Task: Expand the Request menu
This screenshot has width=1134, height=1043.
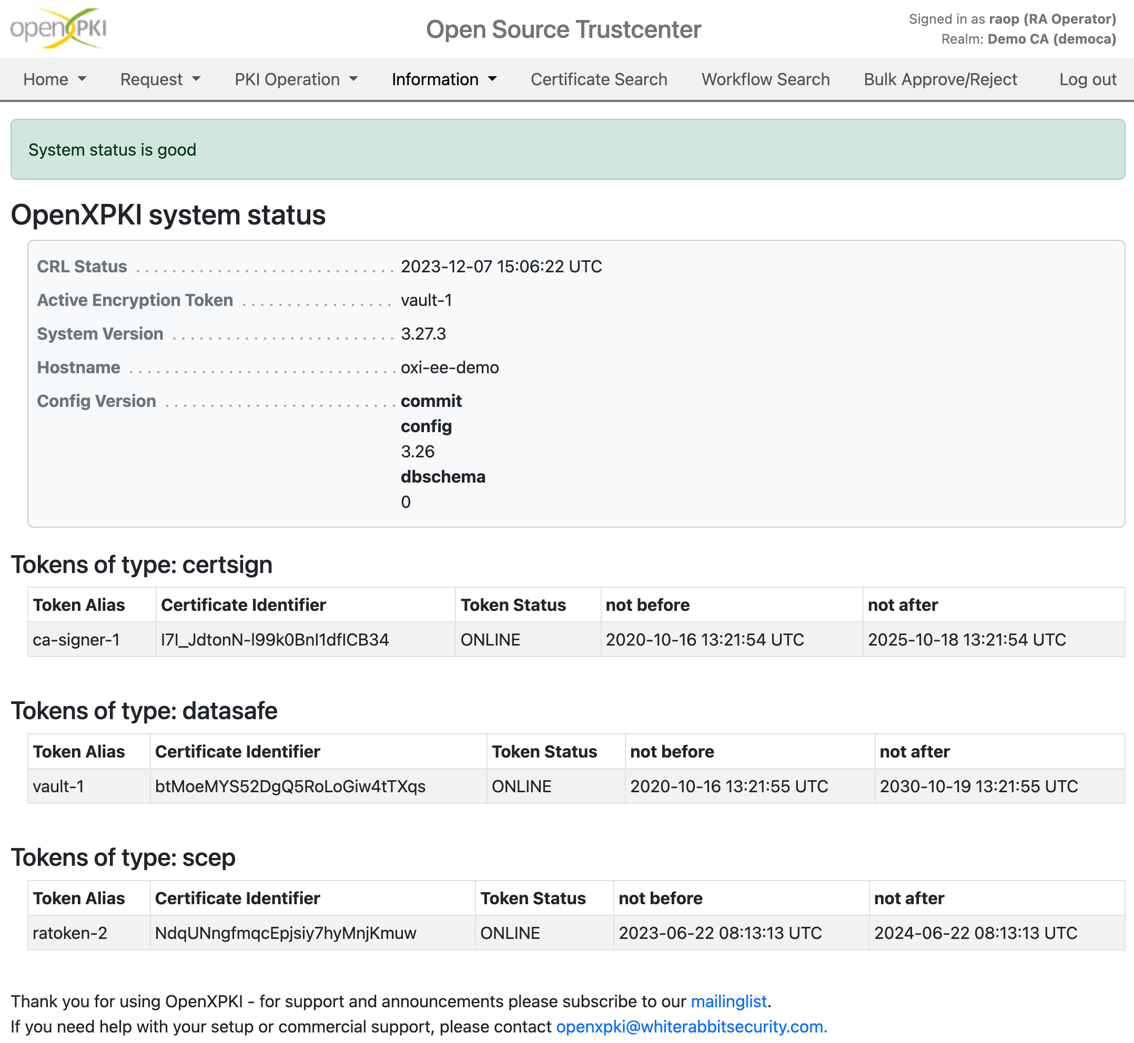Action: click(x=160, y=79)
